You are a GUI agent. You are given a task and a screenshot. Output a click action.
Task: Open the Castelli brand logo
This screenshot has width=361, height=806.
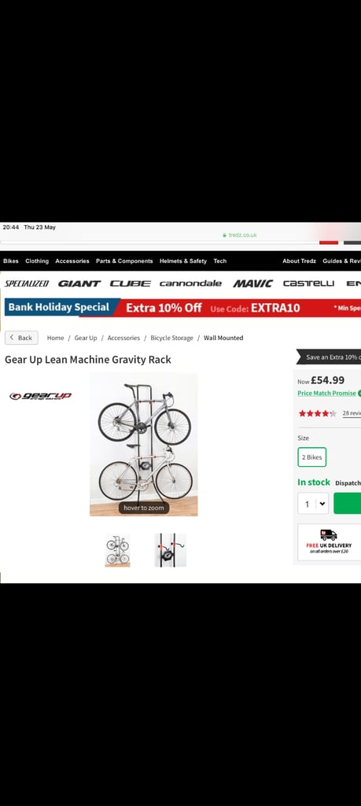click(x=308, y=283)
